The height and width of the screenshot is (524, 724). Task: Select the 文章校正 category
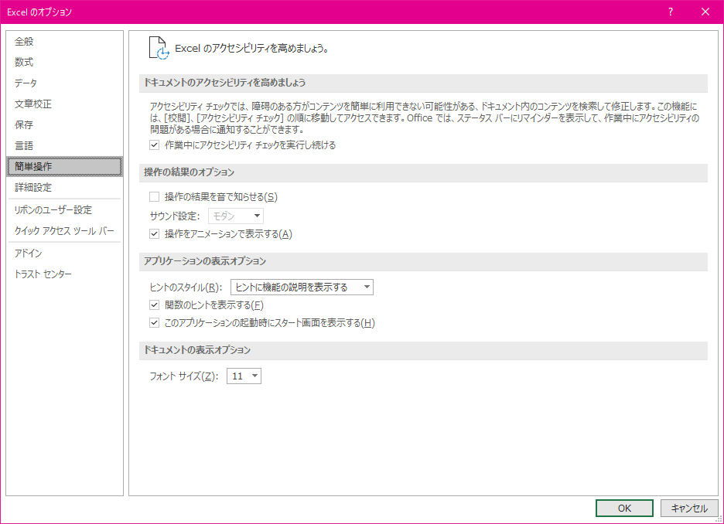pyautogui.click(x=65, y=104)
